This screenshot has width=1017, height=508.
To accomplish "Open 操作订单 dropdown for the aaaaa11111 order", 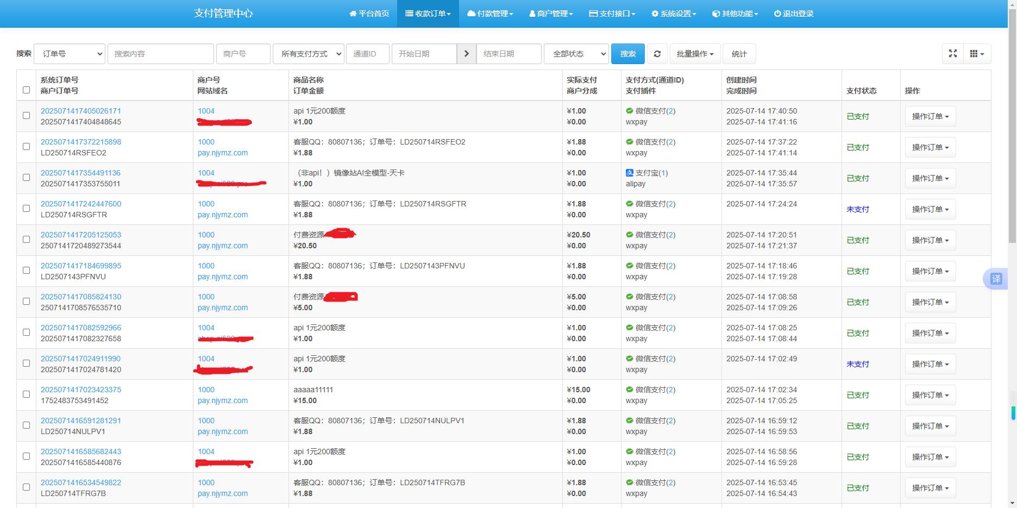I will [930, 395].
